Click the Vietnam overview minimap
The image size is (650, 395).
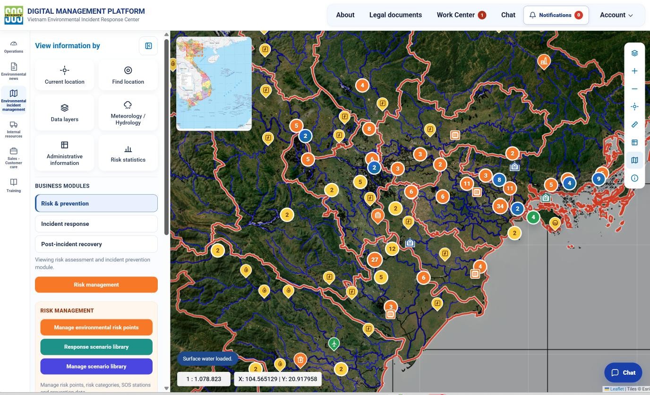pyautogui.click(x=214, y=84)
